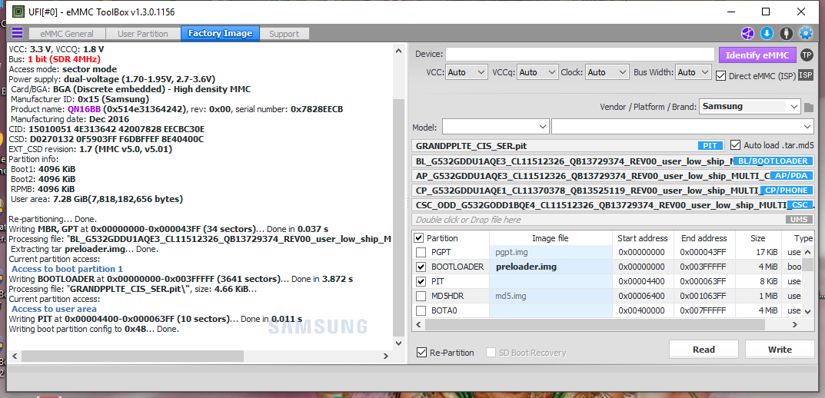Switch to User Partition tab
This screenshot has width=825, height=398.
click(x=142, y=34)
